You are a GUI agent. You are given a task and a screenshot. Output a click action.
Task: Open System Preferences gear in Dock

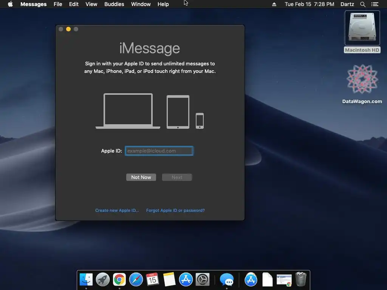click(x=203, y=280)
